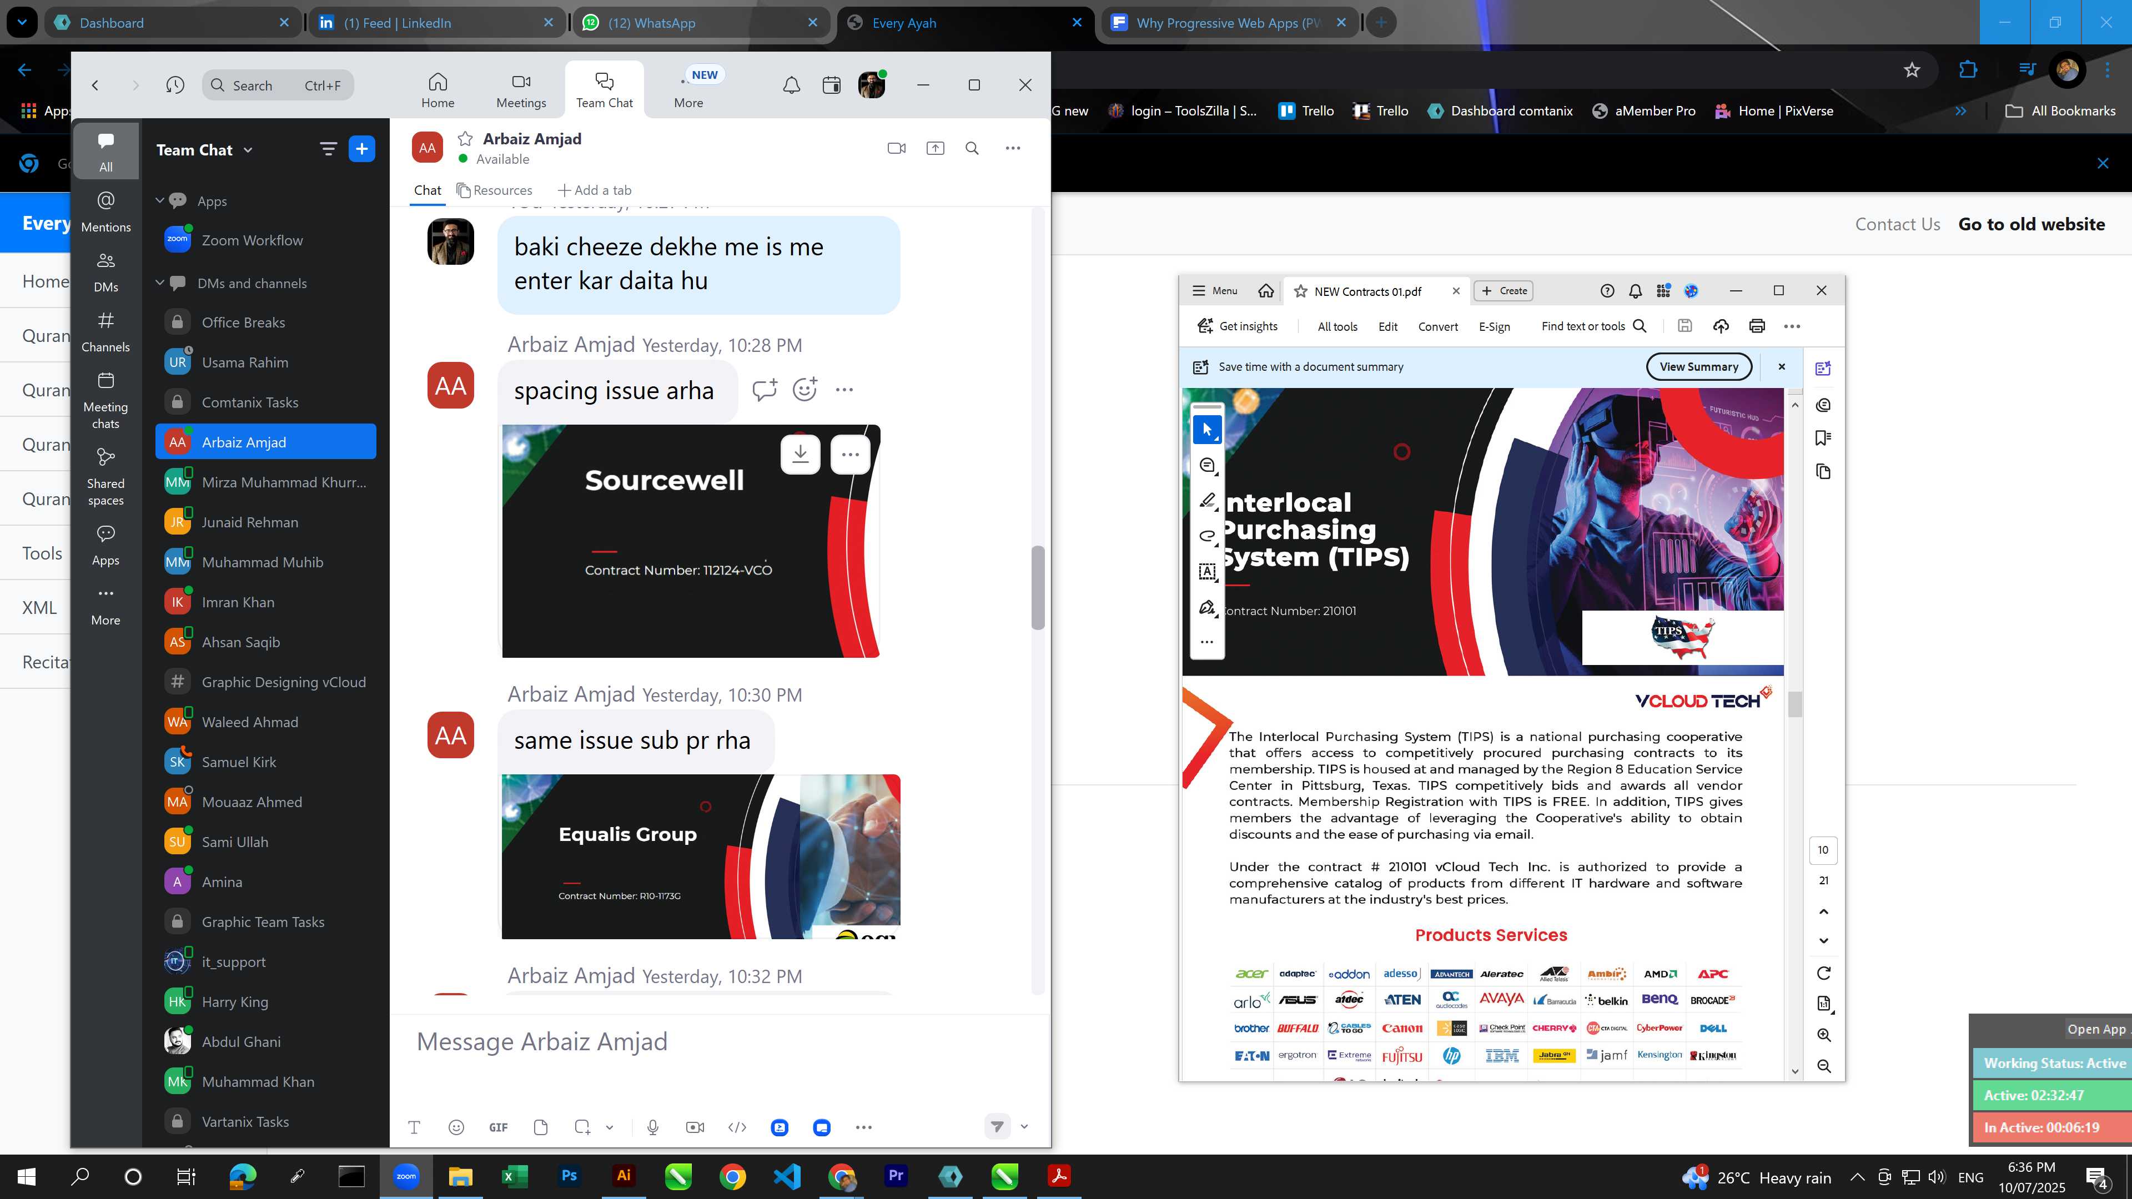Click Create button in Acrobat
The width and height of the screenshot is (2132, 1199).
[x=1504, y=290]
